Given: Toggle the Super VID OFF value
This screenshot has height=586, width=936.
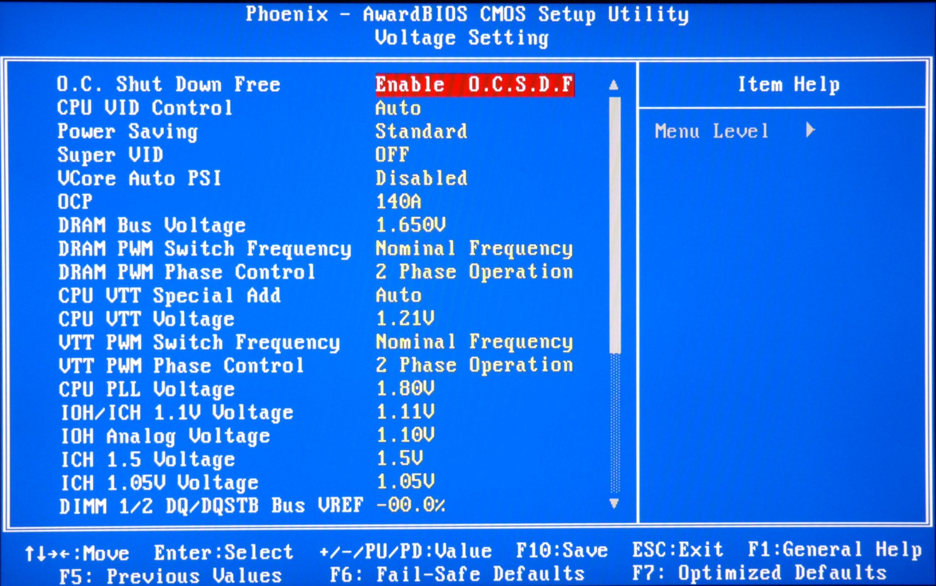Looking at the screenshot, I should pos(392,155).
